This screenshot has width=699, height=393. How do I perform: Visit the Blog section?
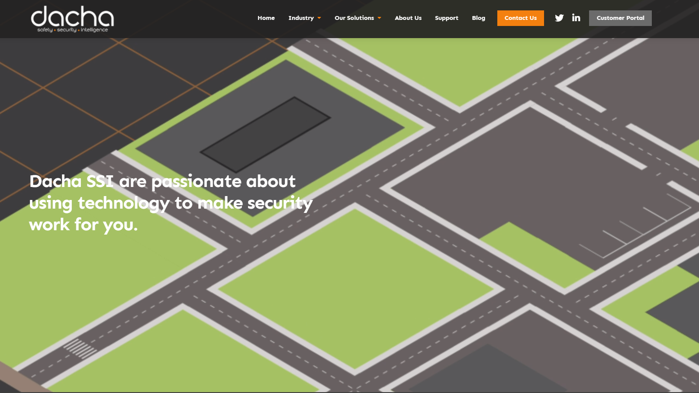pyautogui.click(x=478, y=18)
